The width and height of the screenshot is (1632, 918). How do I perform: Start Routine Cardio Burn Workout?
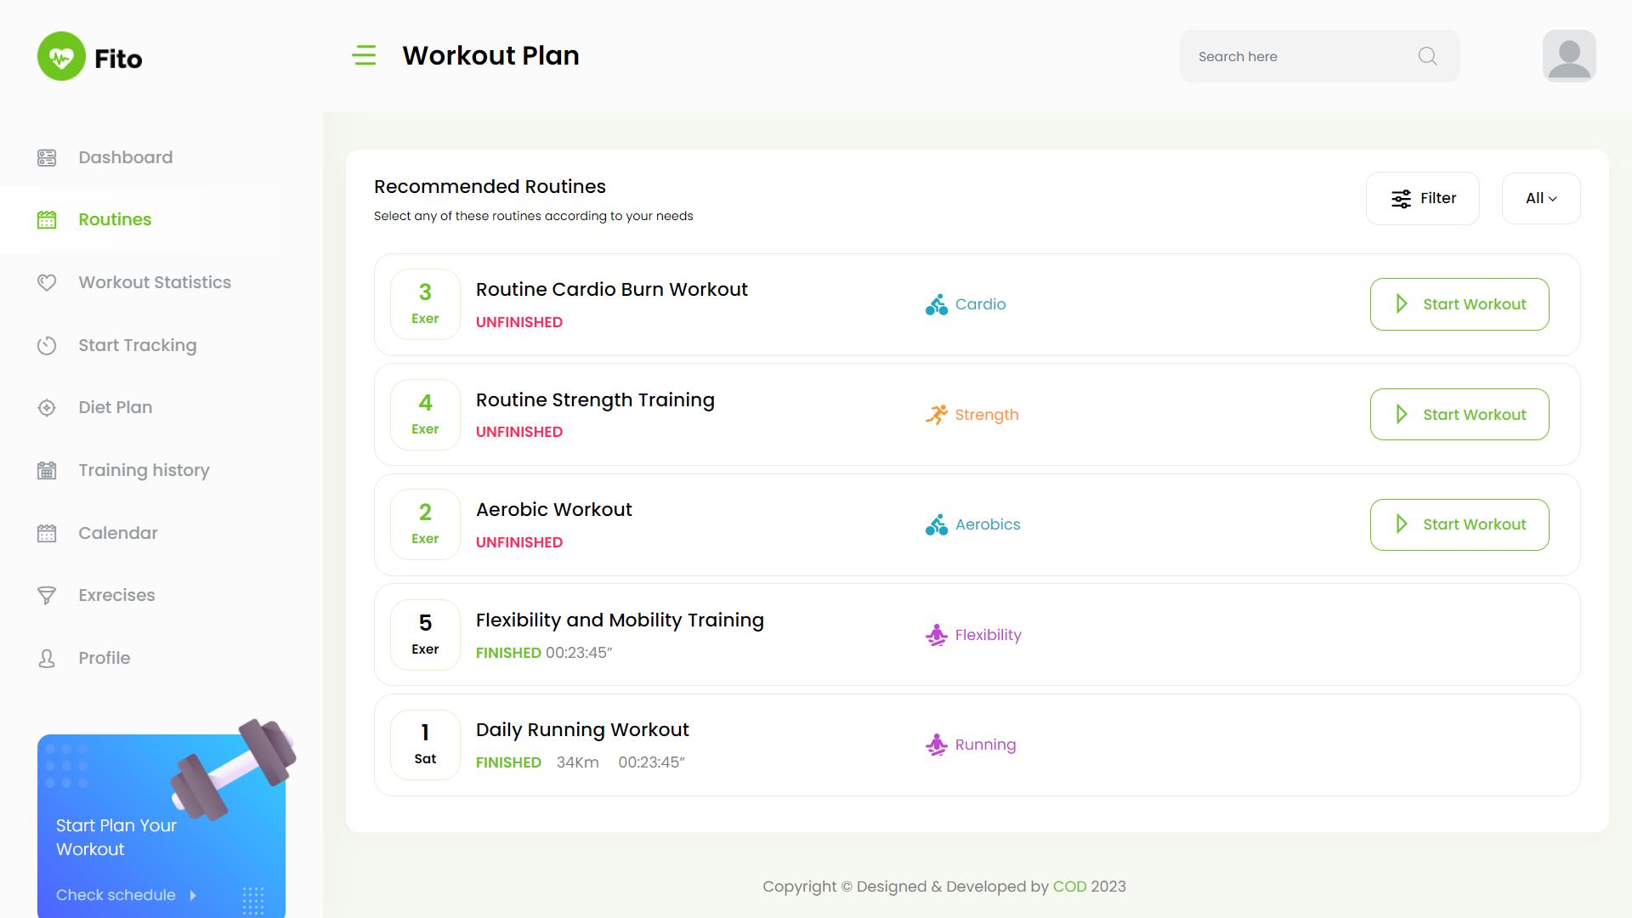[x=1459, y=303]
